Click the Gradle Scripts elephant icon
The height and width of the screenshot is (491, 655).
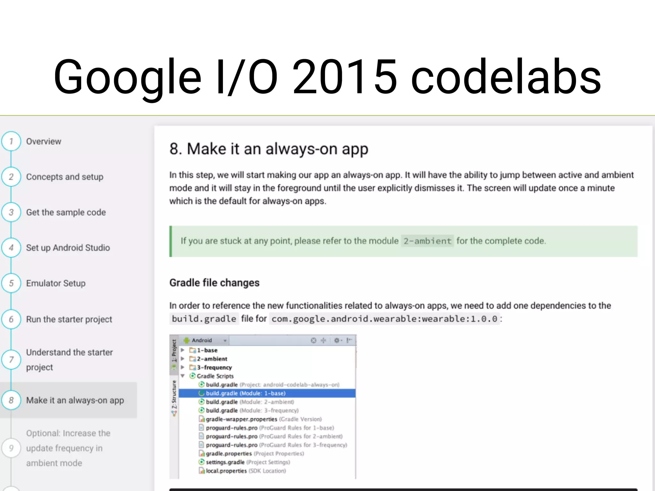(193, 376)
